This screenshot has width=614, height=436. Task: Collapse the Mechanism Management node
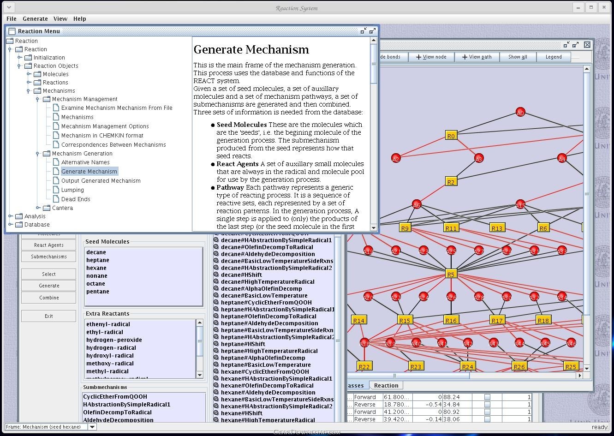(x=38, y=99)
